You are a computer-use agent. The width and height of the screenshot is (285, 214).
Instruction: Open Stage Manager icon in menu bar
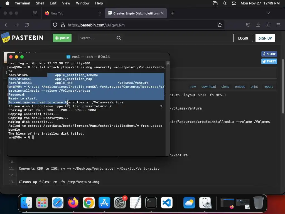[x=215, y=3]
